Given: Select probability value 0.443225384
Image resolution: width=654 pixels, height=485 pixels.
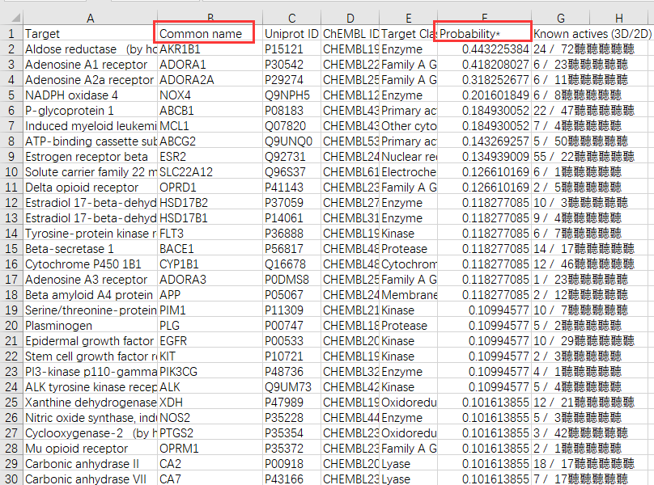Looking at the screenshot, I should pos(484,49).
